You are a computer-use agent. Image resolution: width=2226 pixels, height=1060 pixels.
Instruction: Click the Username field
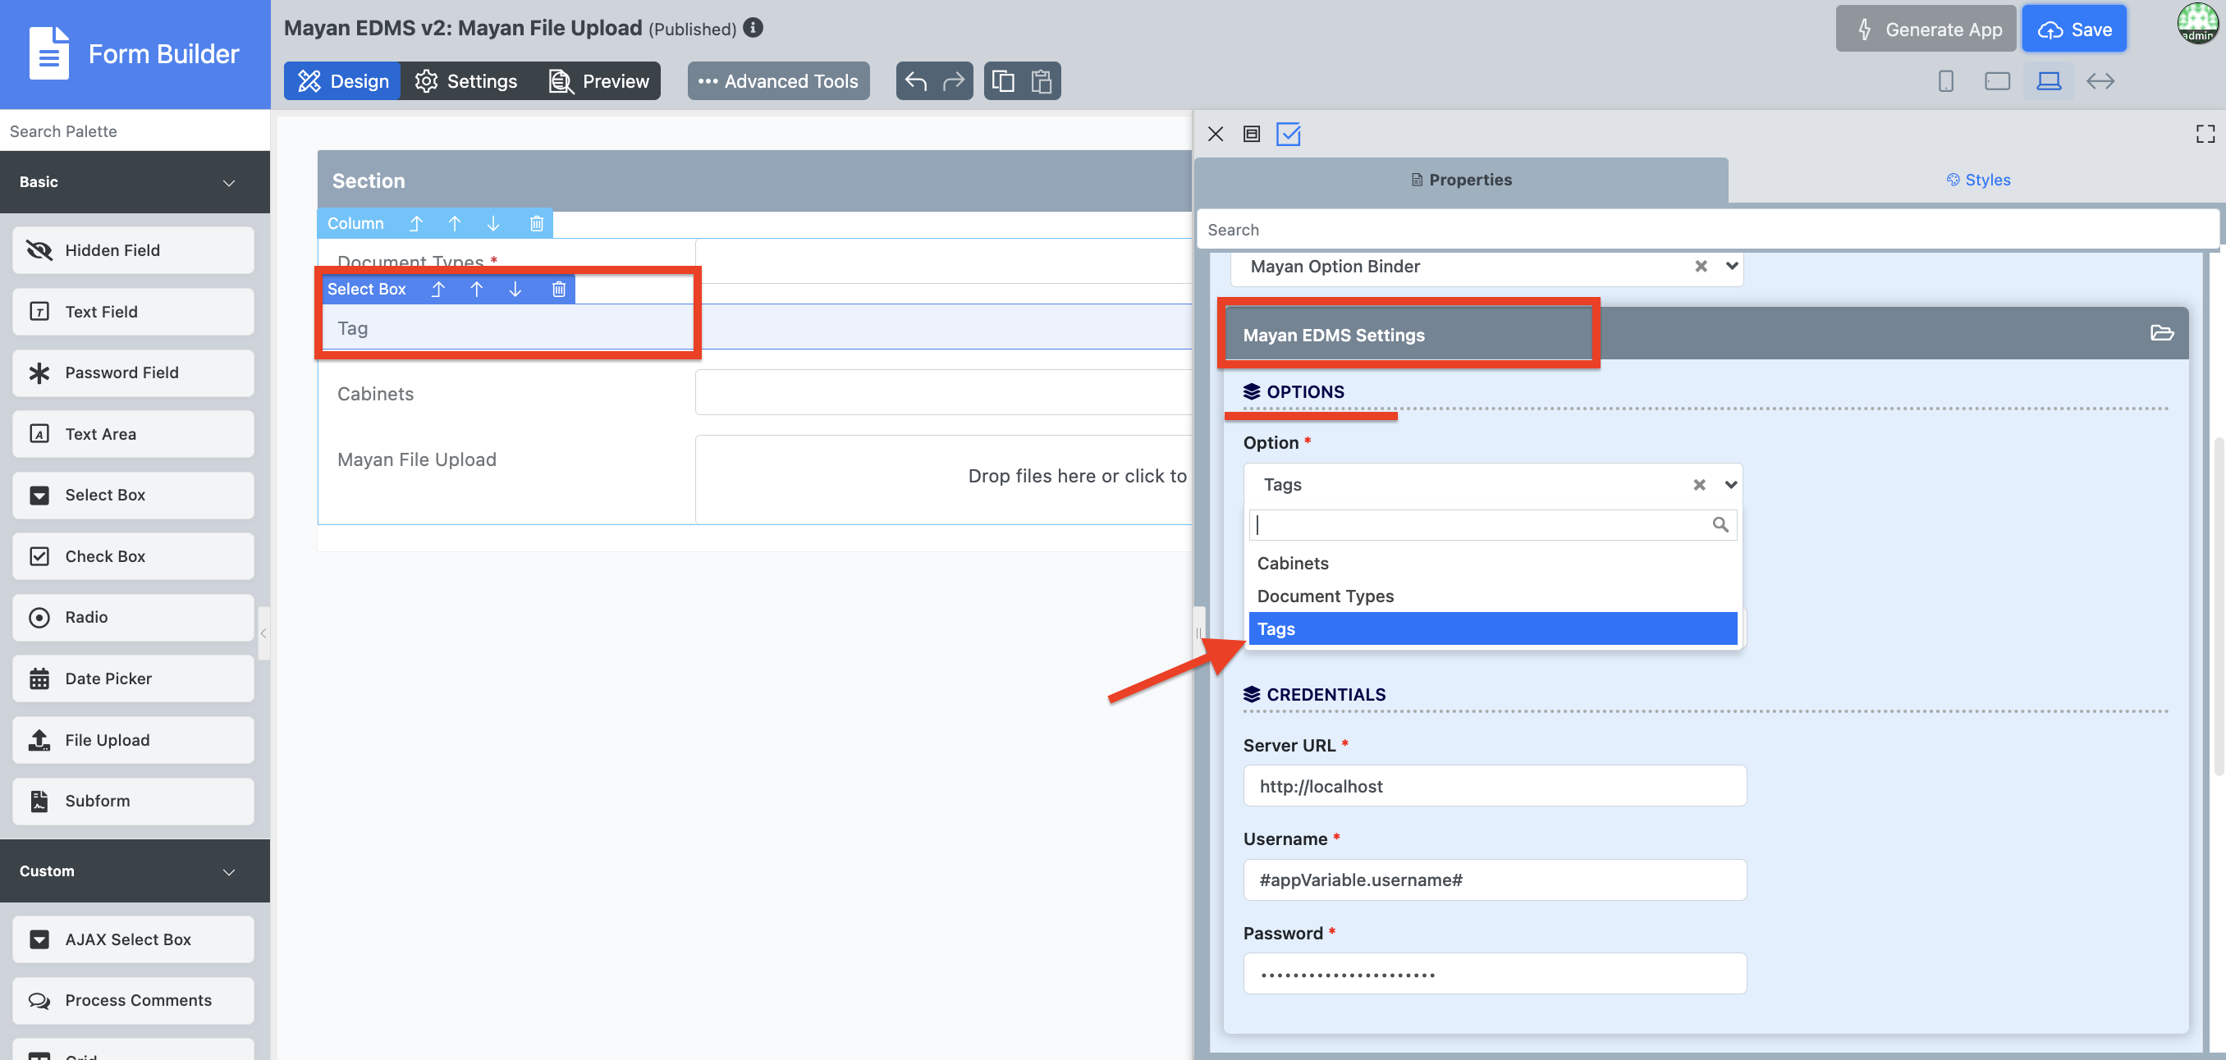pos(1494,880)
